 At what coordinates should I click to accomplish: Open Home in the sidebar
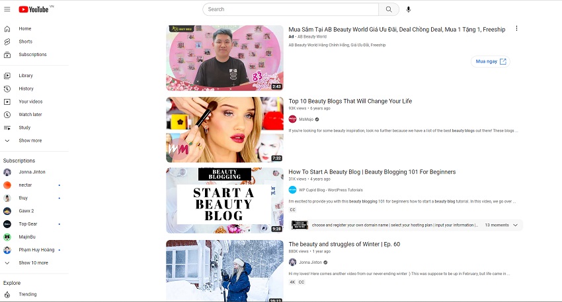point(25,28)
